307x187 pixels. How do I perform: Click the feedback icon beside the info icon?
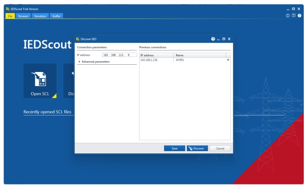(294, 16)
